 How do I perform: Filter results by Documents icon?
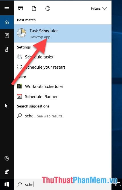coord(34,9)
